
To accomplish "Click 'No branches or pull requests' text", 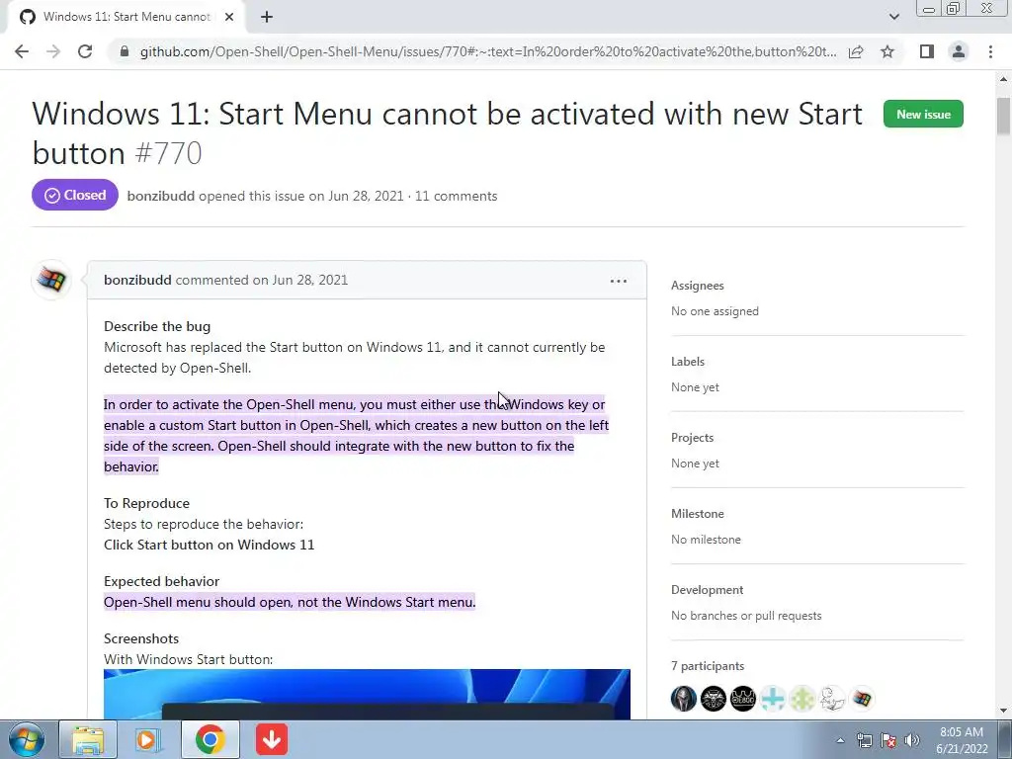I will pos(746,616).
